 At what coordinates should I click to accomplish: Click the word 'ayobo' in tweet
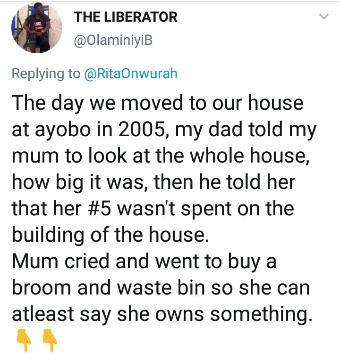[x=64, y=130]
